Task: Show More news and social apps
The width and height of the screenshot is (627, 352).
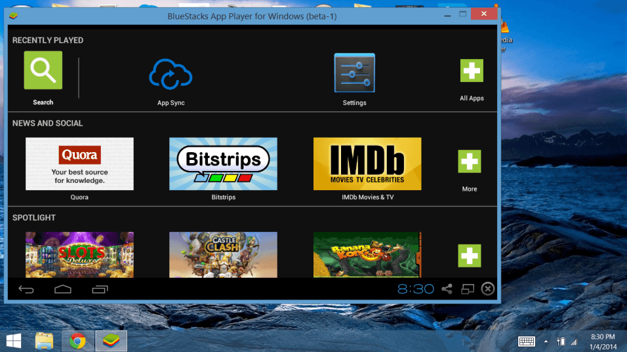Action: point(470,161)
